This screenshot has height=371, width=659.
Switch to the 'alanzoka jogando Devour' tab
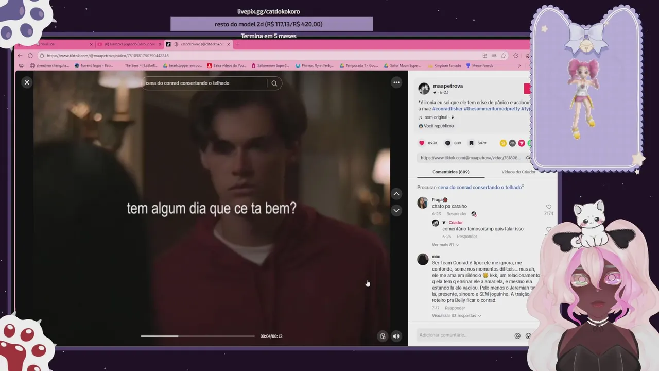pos(130,44)
